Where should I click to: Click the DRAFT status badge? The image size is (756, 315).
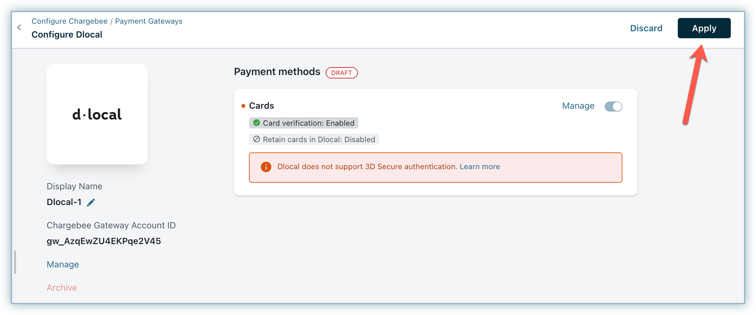click(x=341, y=73)
